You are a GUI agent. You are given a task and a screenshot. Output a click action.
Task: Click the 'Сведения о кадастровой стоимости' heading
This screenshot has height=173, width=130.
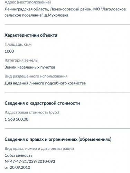point(42,103)
